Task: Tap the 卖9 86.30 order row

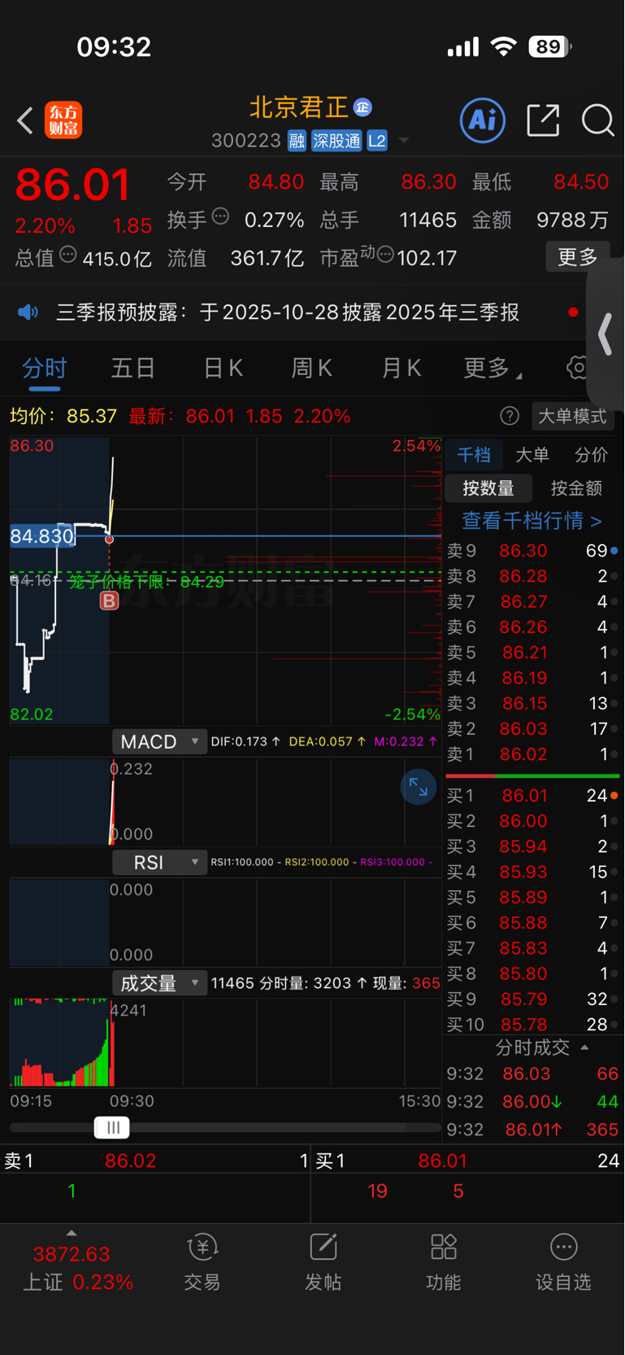Action: pyautogui.click(x=532, y=551)
